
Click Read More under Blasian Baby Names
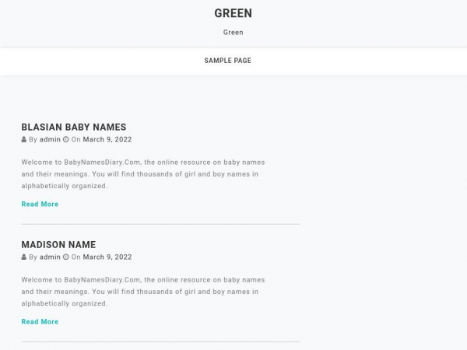tap(40, 205)
